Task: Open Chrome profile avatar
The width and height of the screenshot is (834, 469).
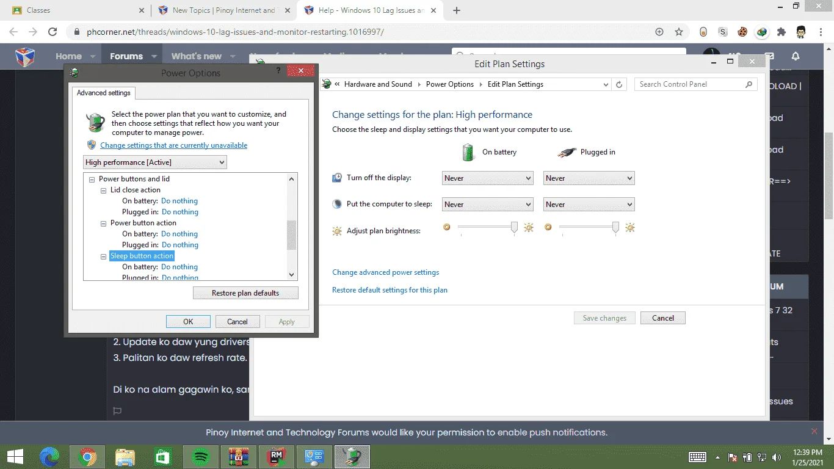Action: click(x=801, y=32)
